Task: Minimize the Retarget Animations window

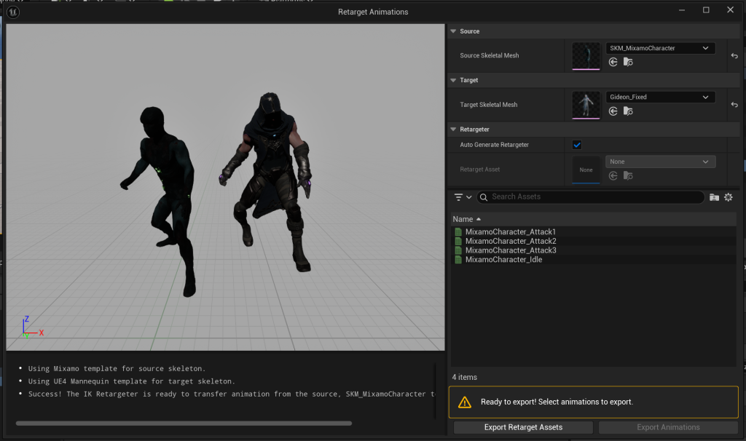Action: 682,10
